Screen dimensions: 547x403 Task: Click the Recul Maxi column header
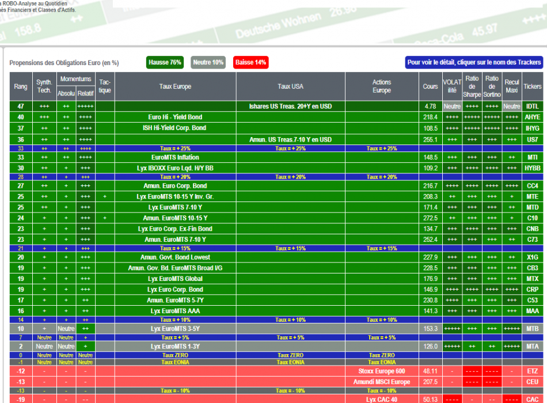click(x=512, y=86)
